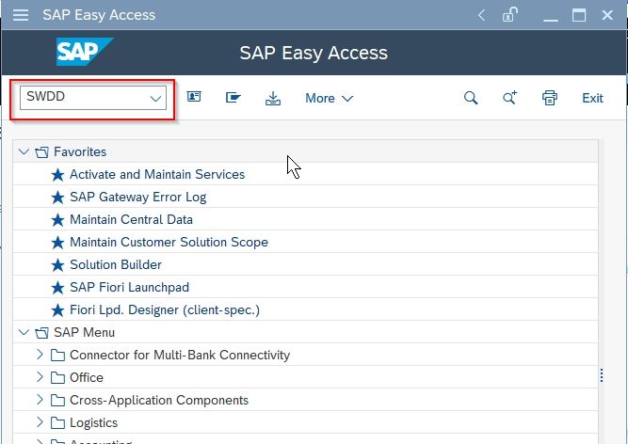
Task: Collapse the Favorites node
Action: (24, 152)
